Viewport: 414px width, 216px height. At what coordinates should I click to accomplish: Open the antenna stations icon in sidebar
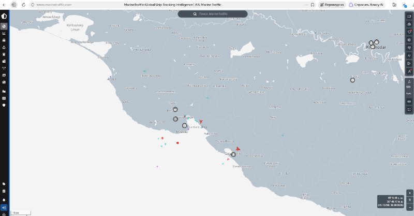click(4, 68)
